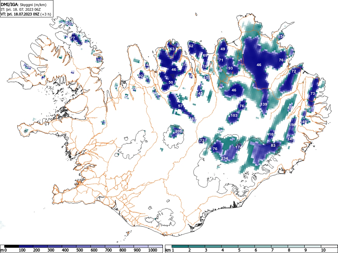Pick the legend swatch labeled 9 km

tap(313, 246)
